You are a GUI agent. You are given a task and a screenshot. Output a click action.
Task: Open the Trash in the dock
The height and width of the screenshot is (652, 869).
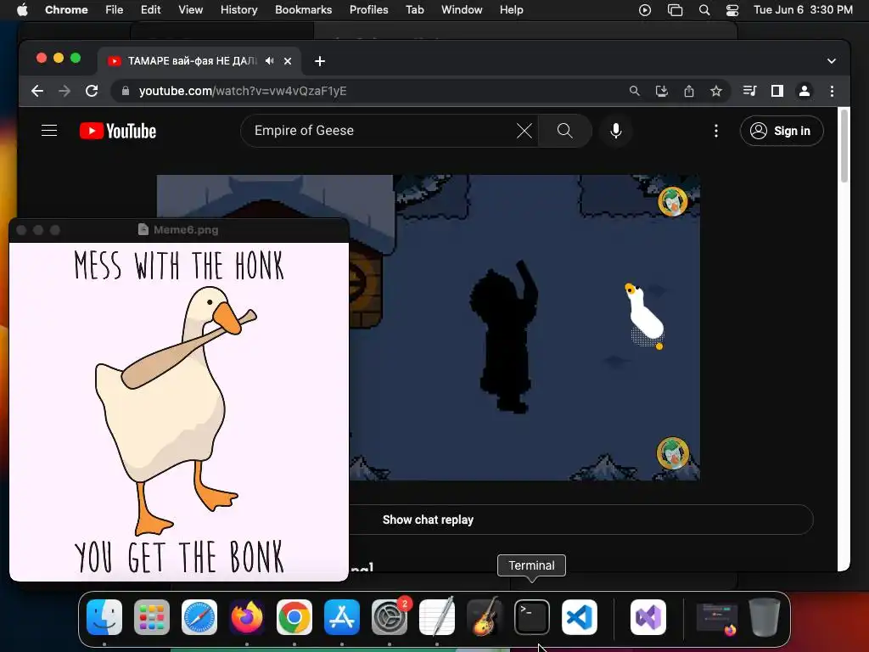tap(765, 617)
